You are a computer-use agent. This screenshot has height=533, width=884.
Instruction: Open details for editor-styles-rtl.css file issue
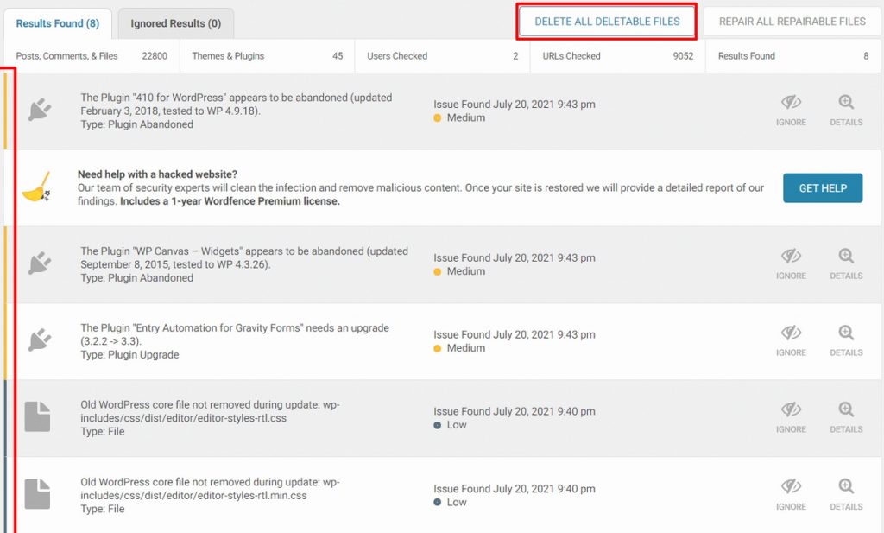tap(846, 417)
